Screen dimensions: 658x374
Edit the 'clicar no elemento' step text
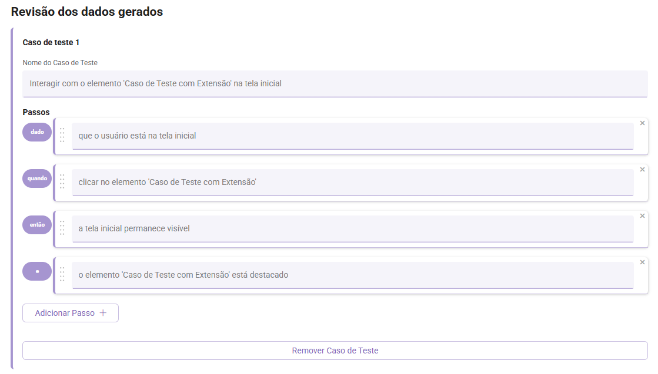(x=352, y=182)
